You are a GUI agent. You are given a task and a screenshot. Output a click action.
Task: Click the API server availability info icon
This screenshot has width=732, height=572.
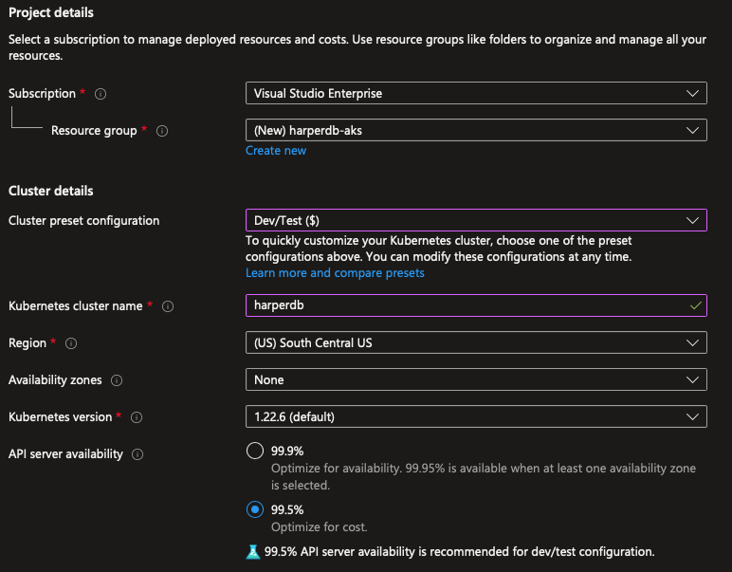click(137, 454)
